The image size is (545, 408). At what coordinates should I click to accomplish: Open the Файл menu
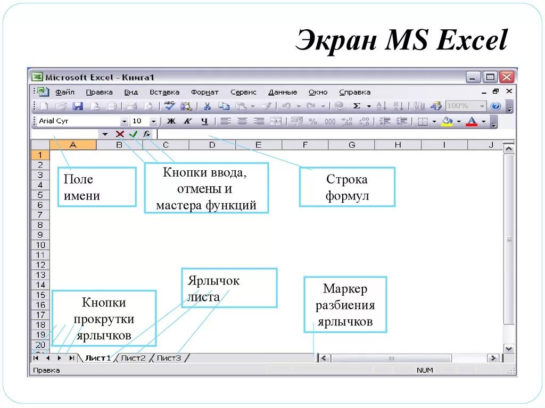(x=65, y=92)
